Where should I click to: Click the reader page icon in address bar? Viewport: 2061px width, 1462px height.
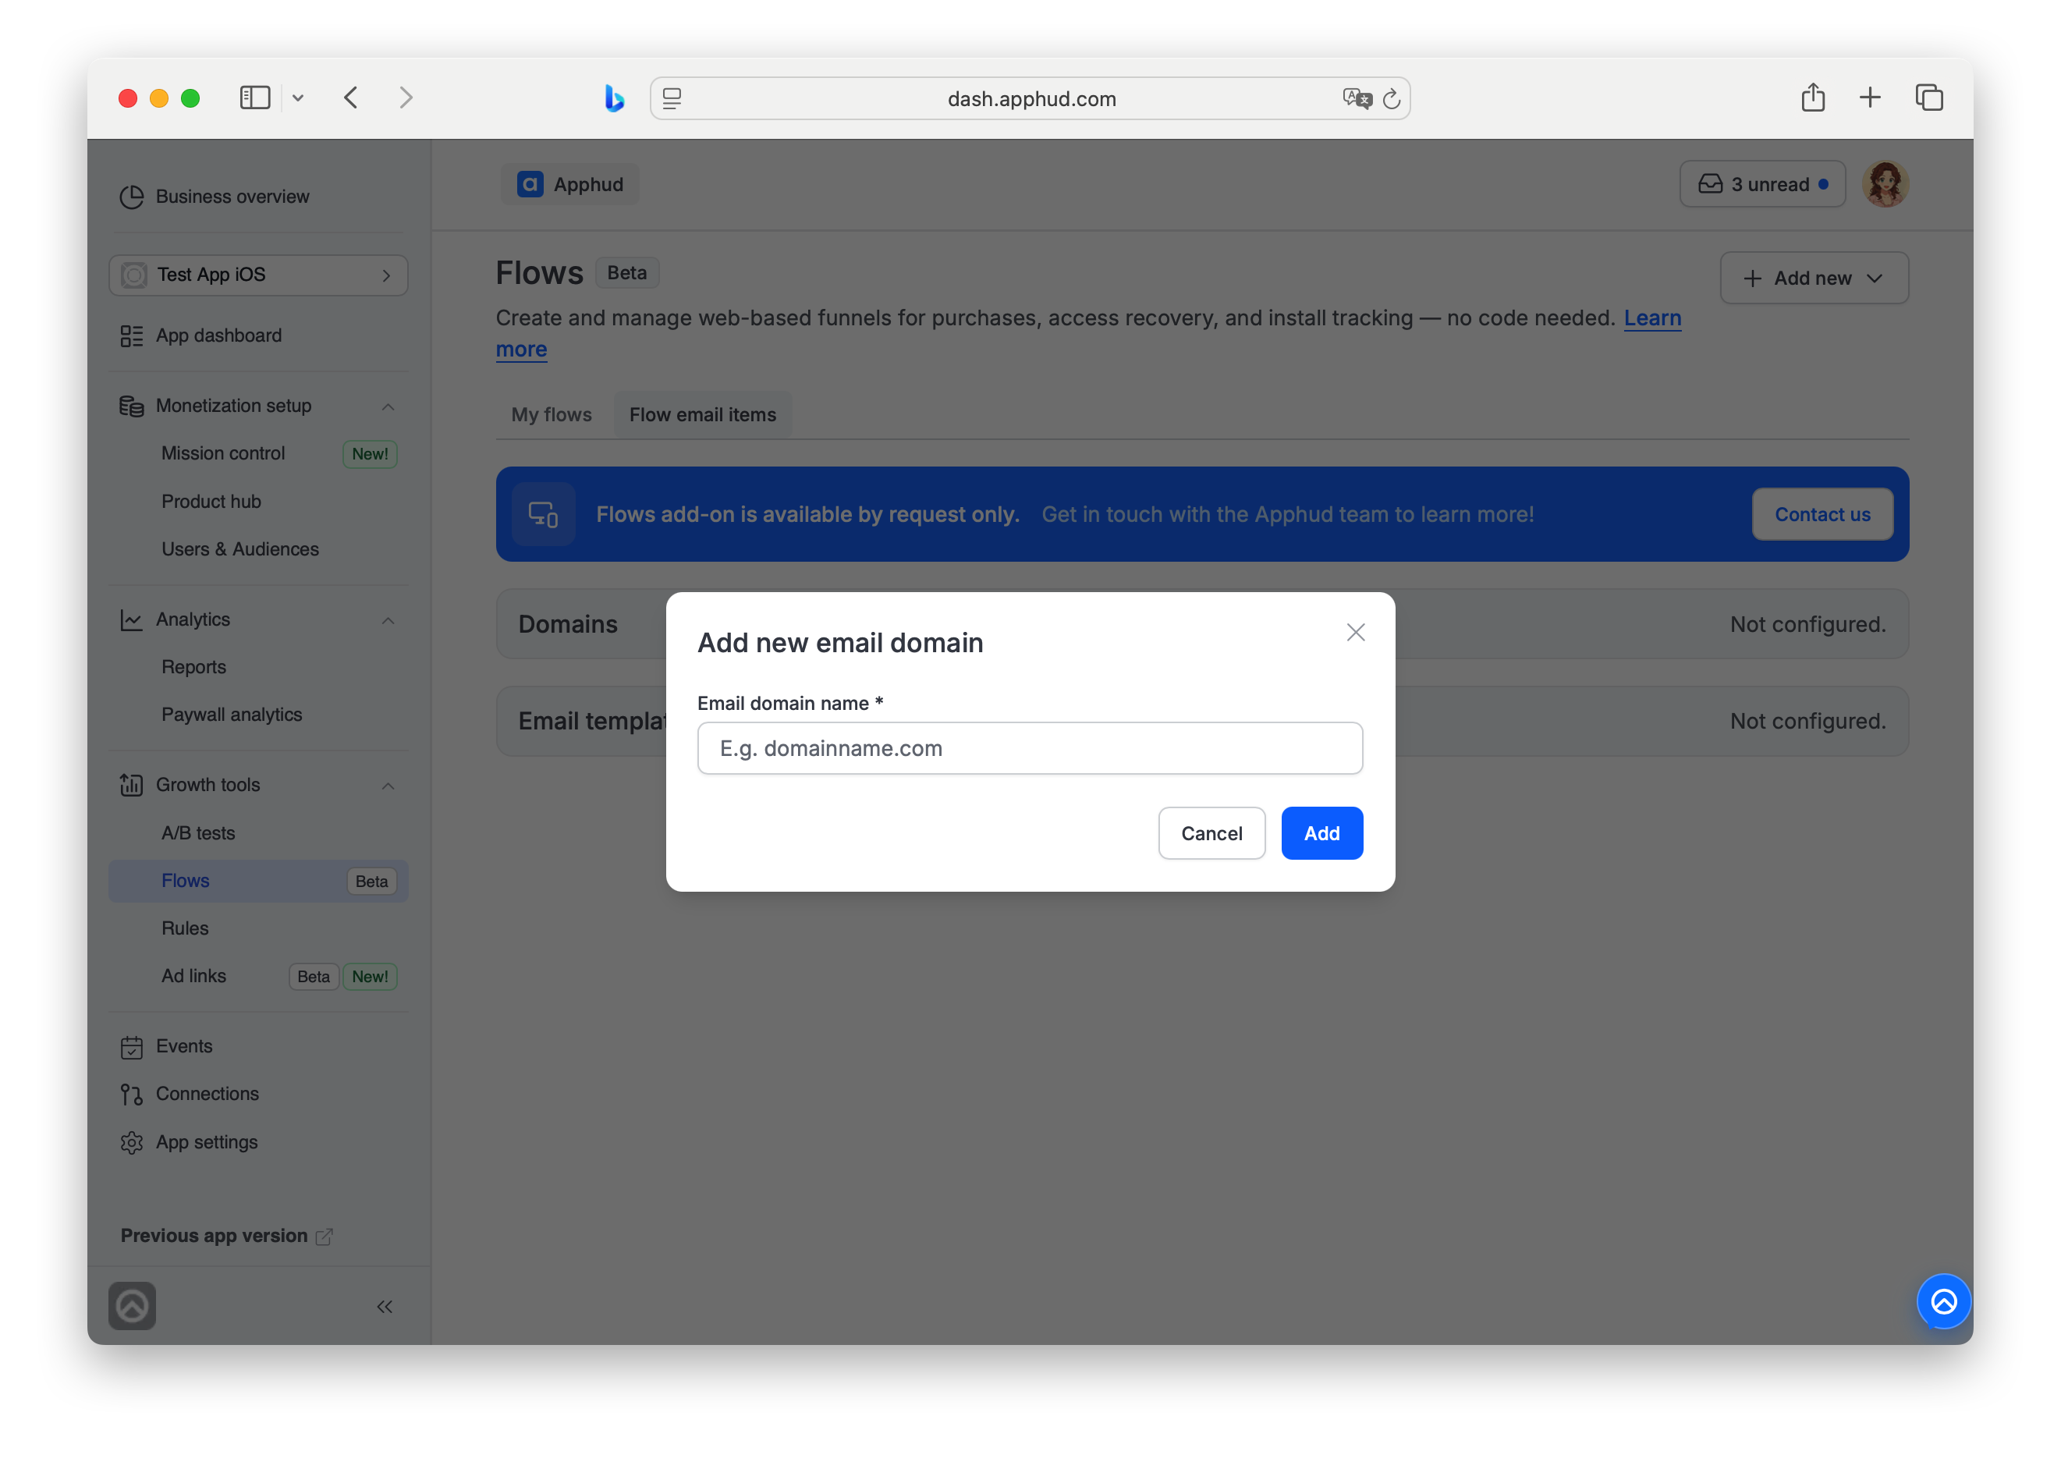tap(672, 98)
